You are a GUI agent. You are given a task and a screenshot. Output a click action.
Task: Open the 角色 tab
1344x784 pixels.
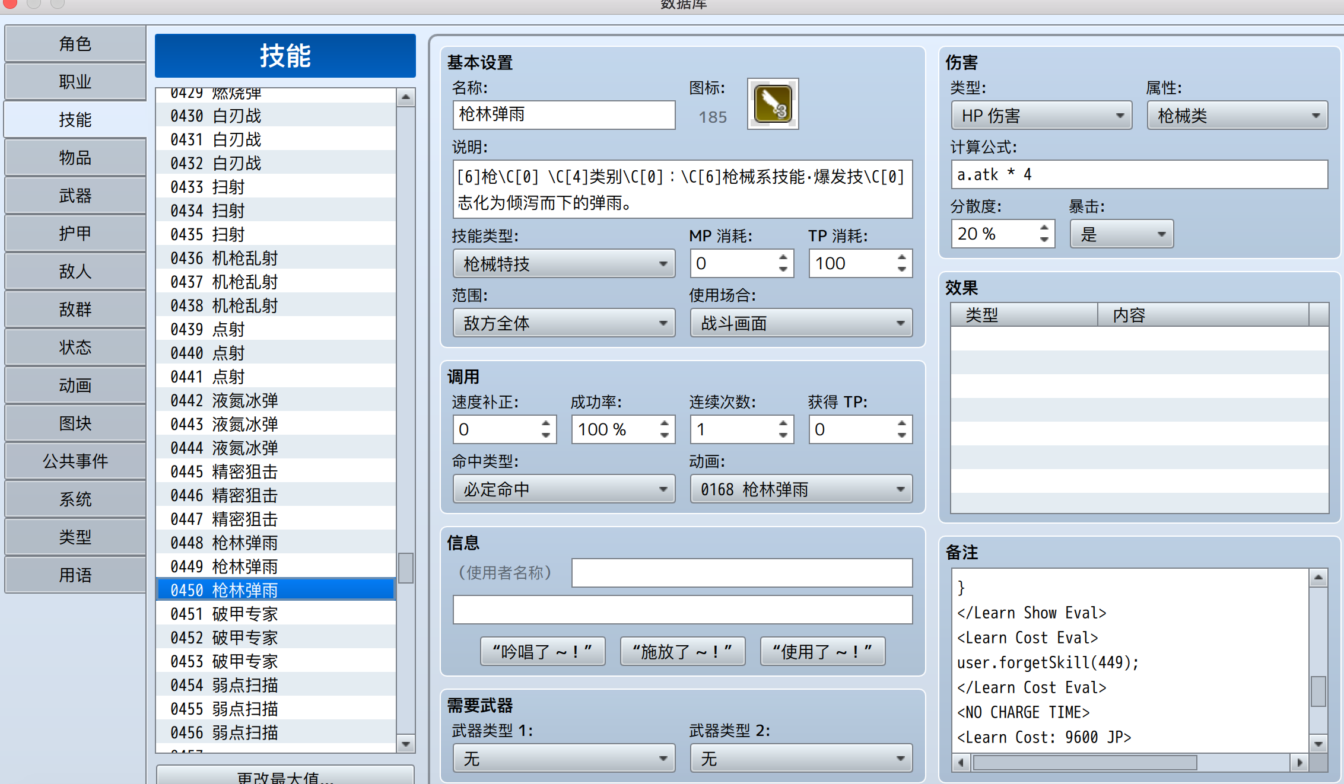coord(75,43)
